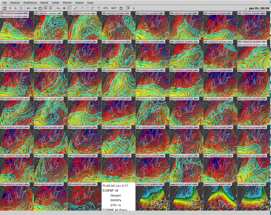Click the step-forward time arrow icon
Viewport: 271px width, 215px height.
[x=35, y=8]
